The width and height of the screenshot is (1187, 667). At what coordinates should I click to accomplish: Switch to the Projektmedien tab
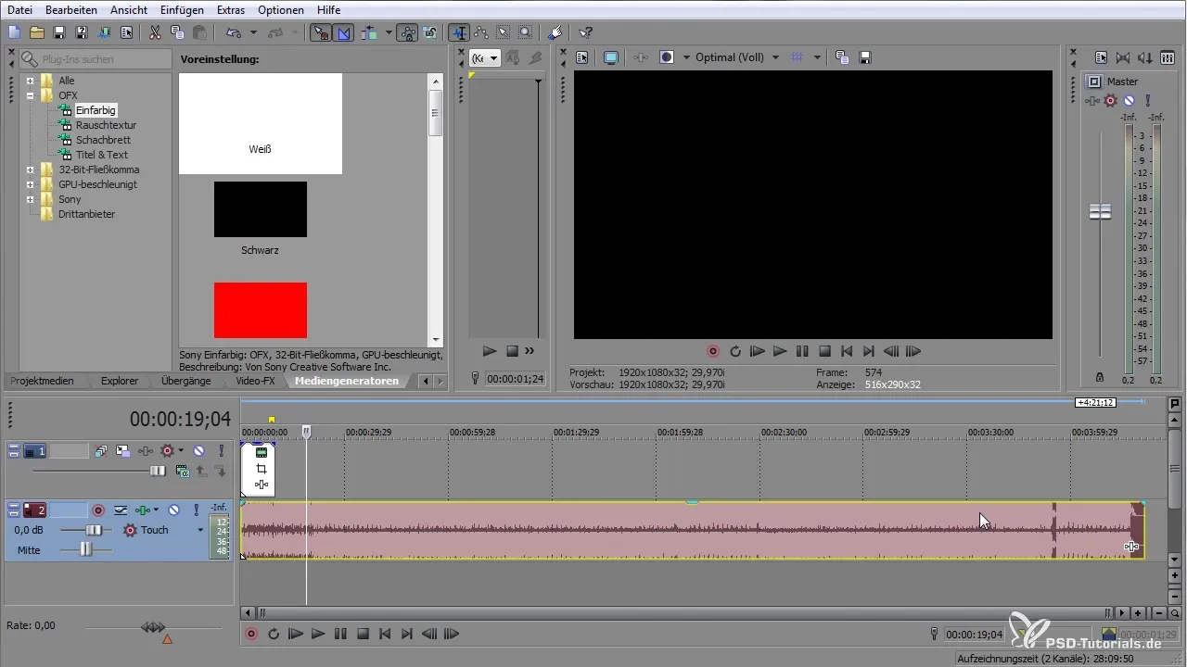click(42, 381)
